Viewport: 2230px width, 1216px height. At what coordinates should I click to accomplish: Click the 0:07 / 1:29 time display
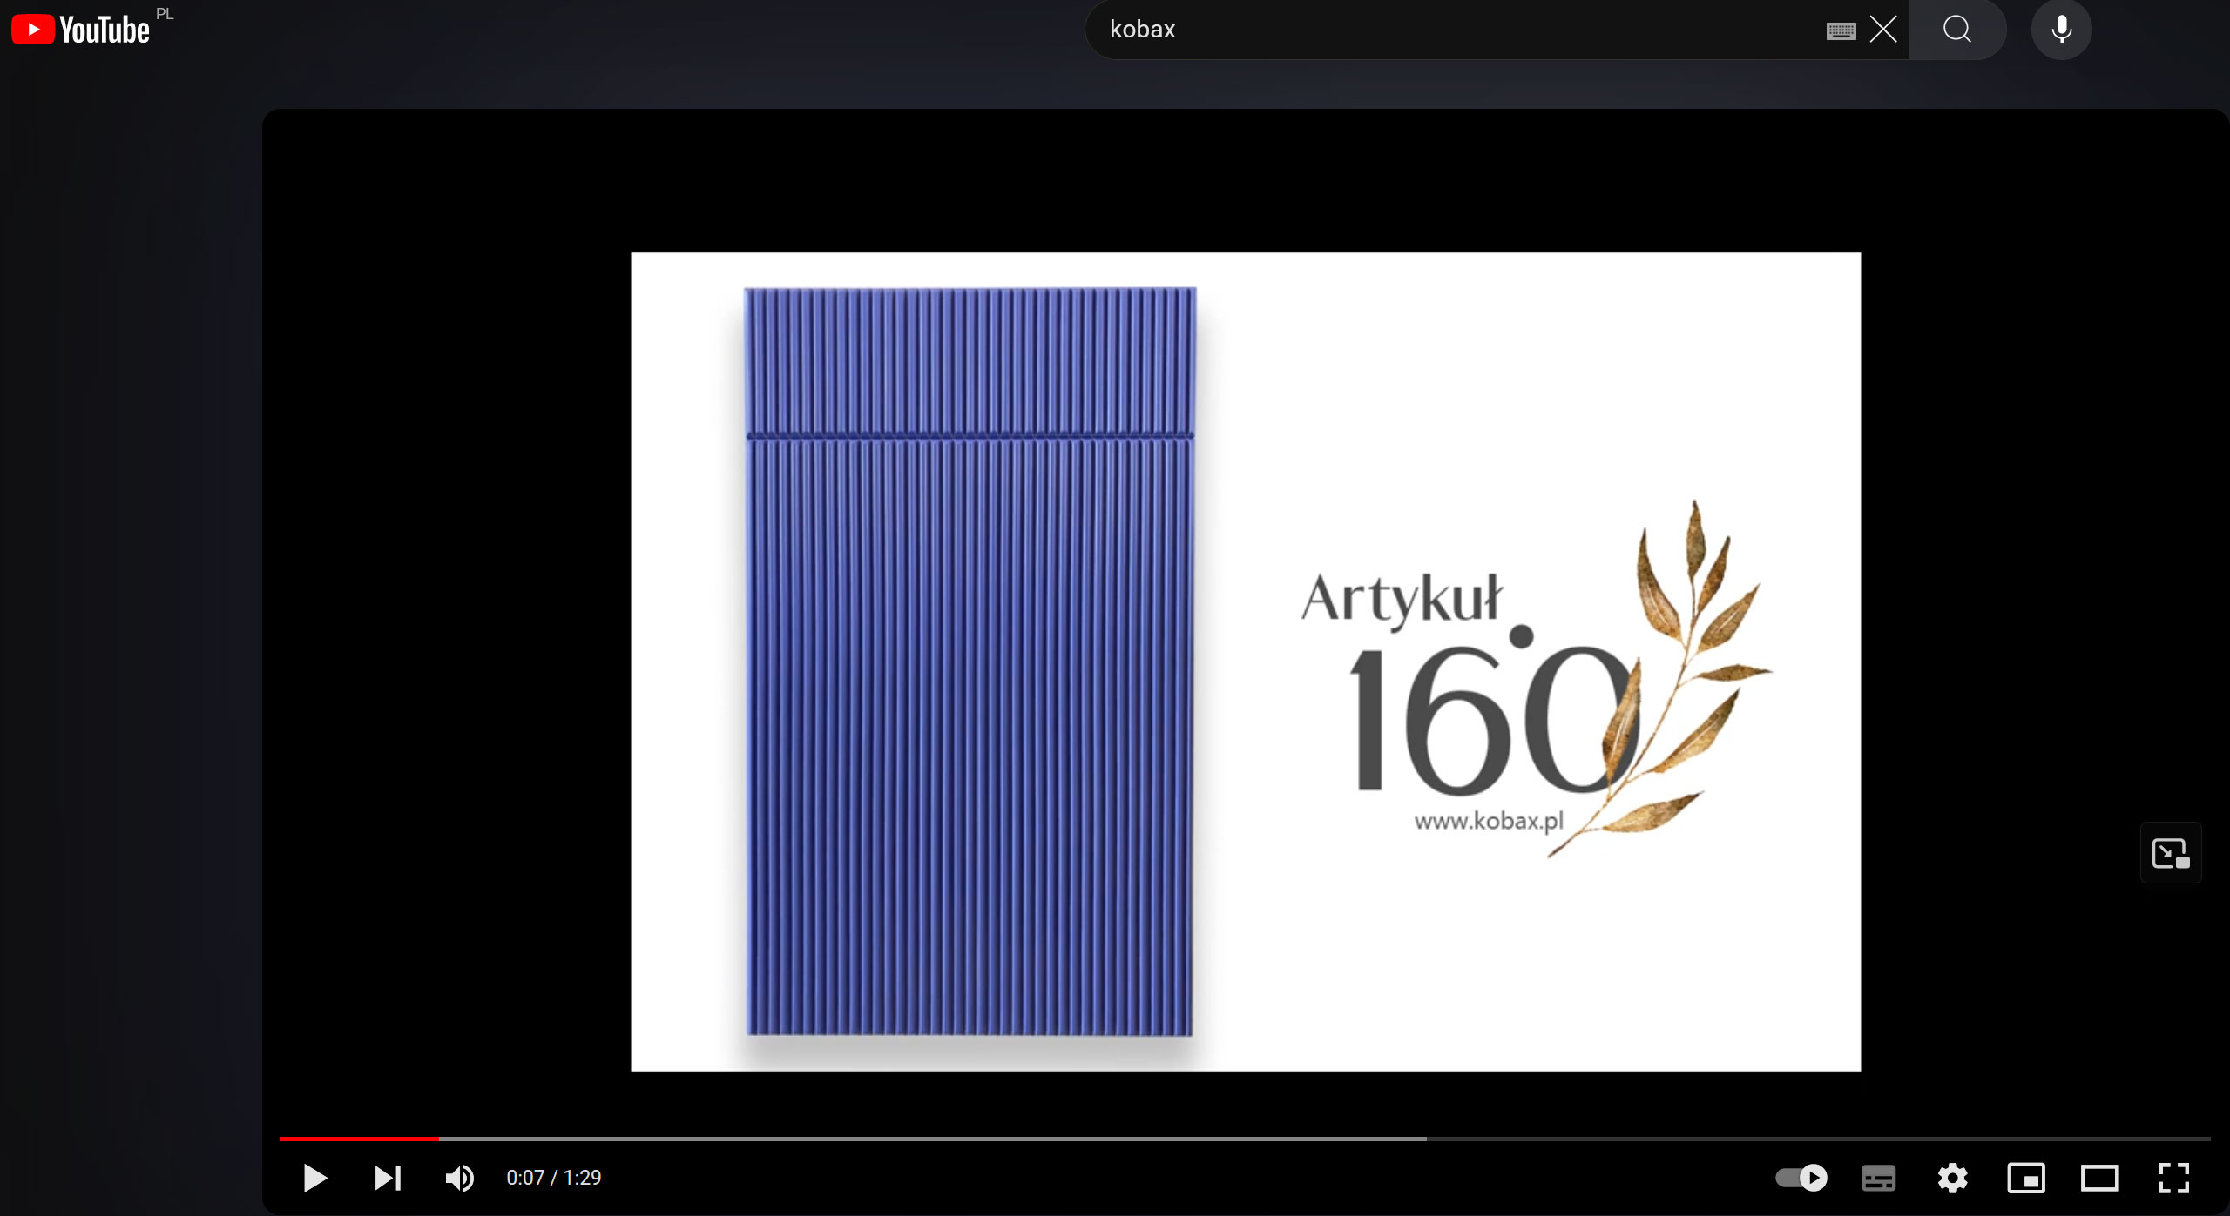[554, 1178]
